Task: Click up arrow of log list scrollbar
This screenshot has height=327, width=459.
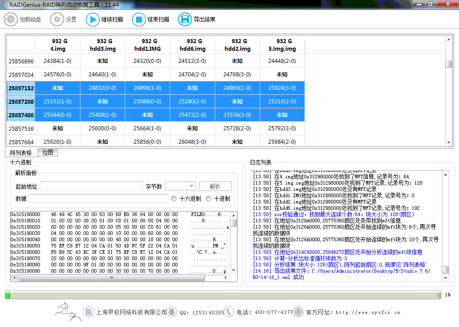Action: pos(446,175)
